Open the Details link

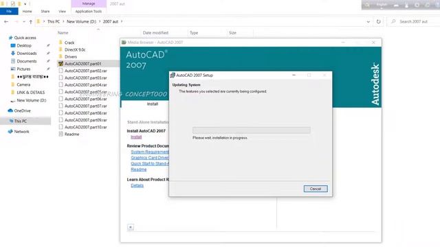(x=137, y=185)
